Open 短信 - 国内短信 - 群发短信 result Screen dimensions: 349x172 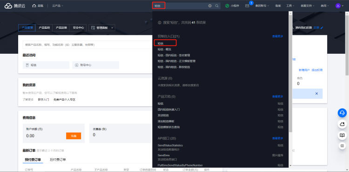pos(174,67)
